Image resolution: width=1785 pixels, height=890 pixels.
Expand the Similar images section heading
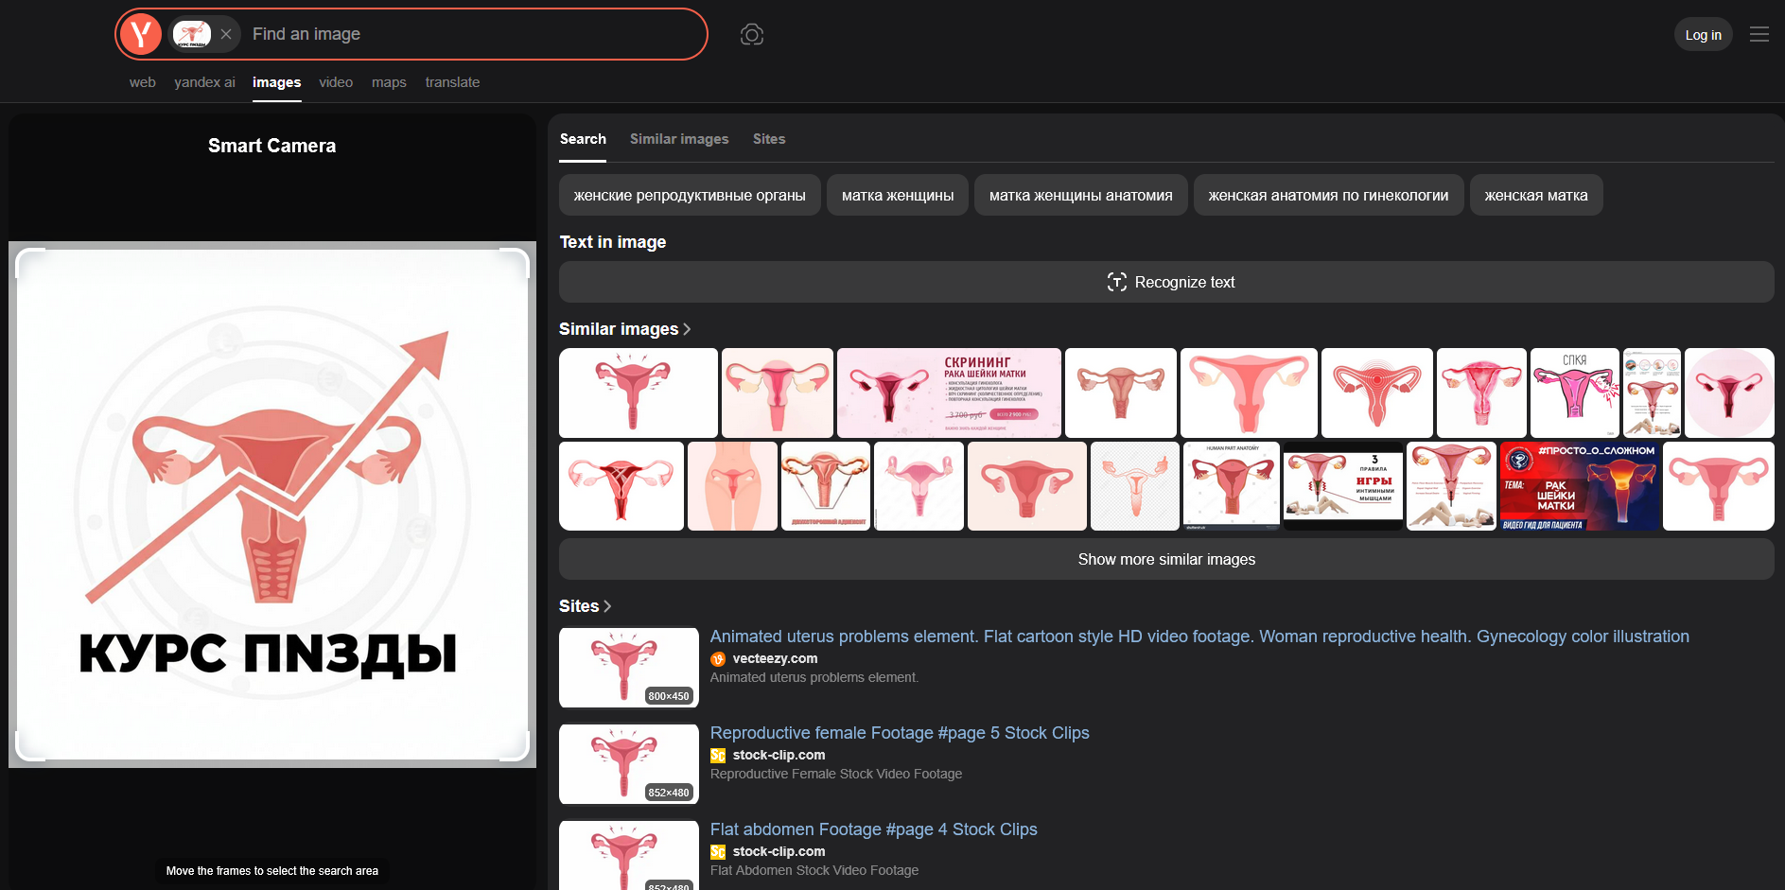pyautogui.click(x=625, y=329)
